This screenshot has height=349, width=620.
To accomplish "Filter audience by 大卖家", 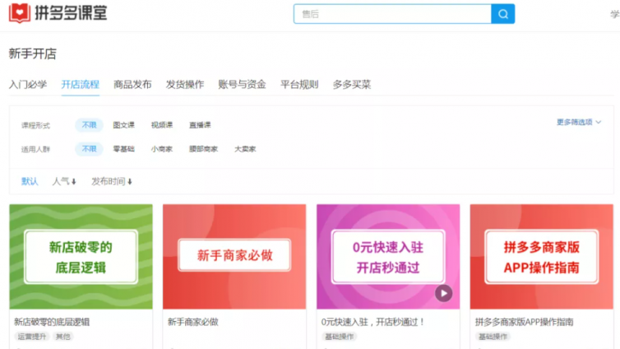I will (x=245, y=149).
